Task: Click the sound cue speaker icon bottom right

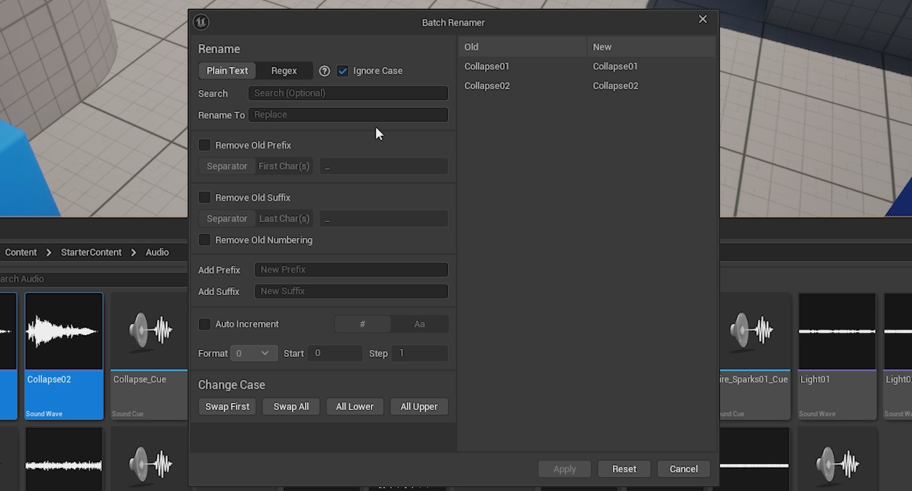Action: [x=836, y=463]
